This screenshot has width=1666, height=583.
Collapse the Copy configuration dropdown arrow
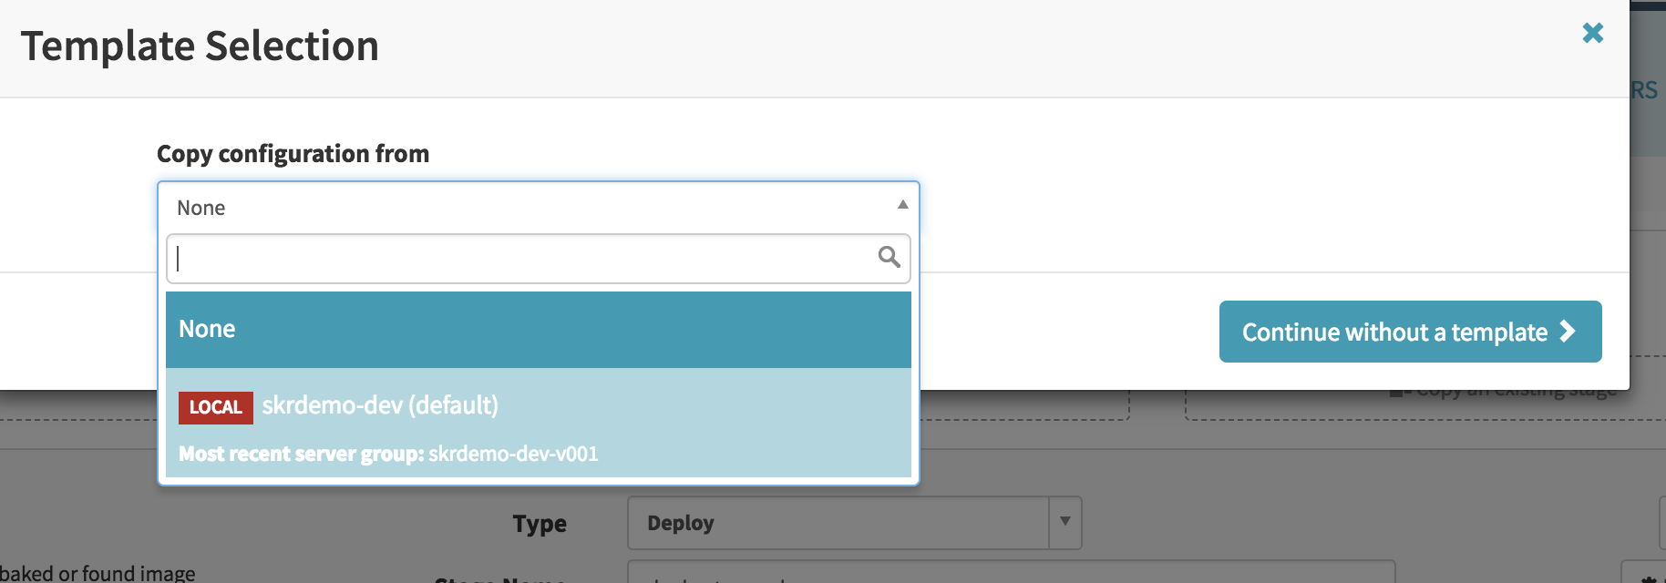pos(902,206)
